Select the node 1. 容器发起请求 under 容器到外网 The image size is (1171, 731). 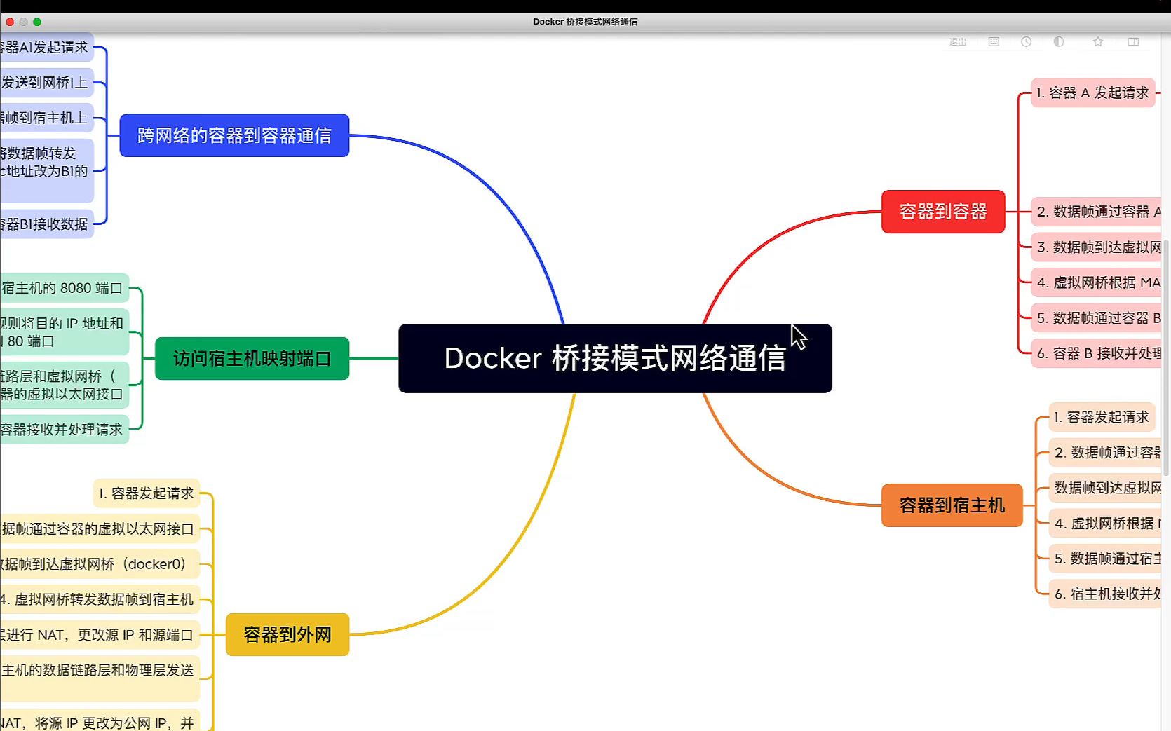pos(147,493)
